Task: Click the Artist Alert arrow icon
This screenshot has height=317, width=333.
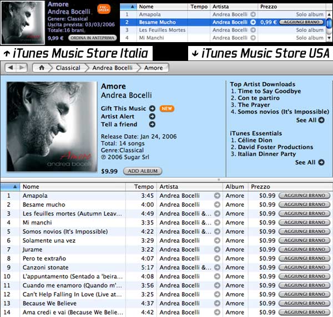Action: [x=152, y=116]
